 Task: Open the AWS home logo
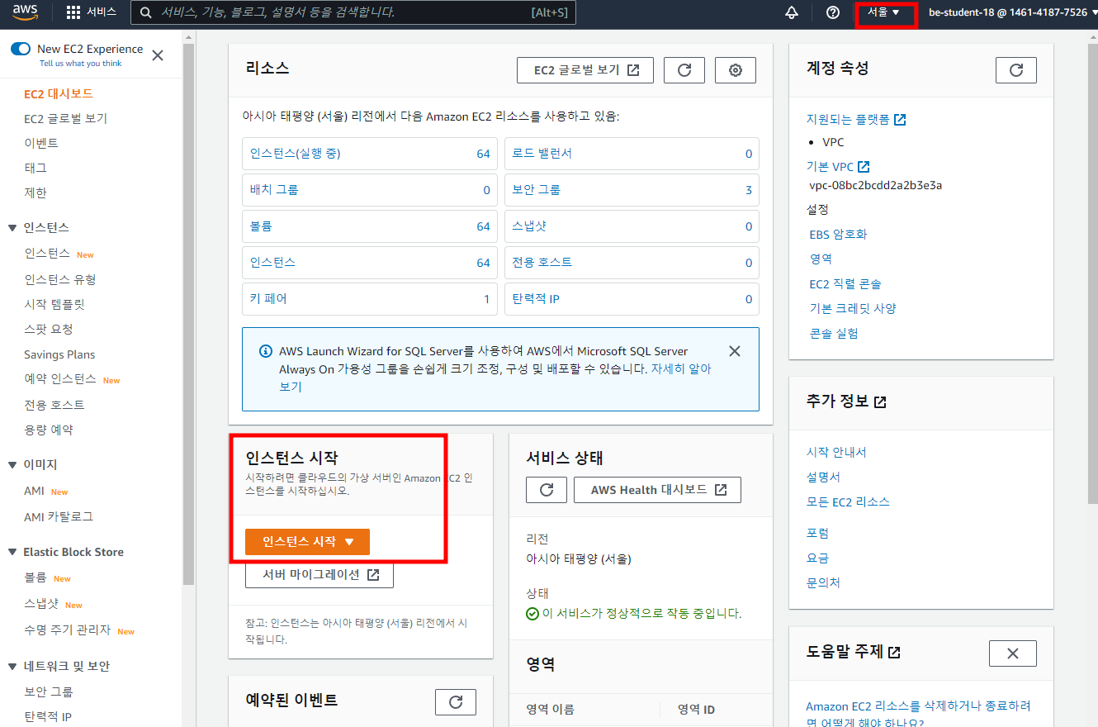pyautogui.click(x=26, y=12)
